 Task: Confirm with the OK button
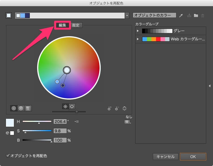click(193, 157)
